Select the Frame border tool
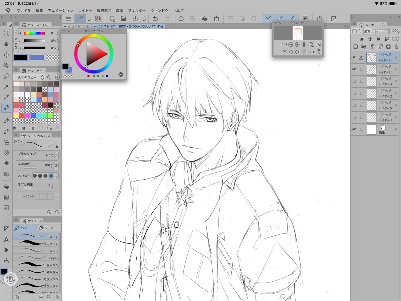The width and height of the screenshot is (401, 301). (x=6, y=208)
